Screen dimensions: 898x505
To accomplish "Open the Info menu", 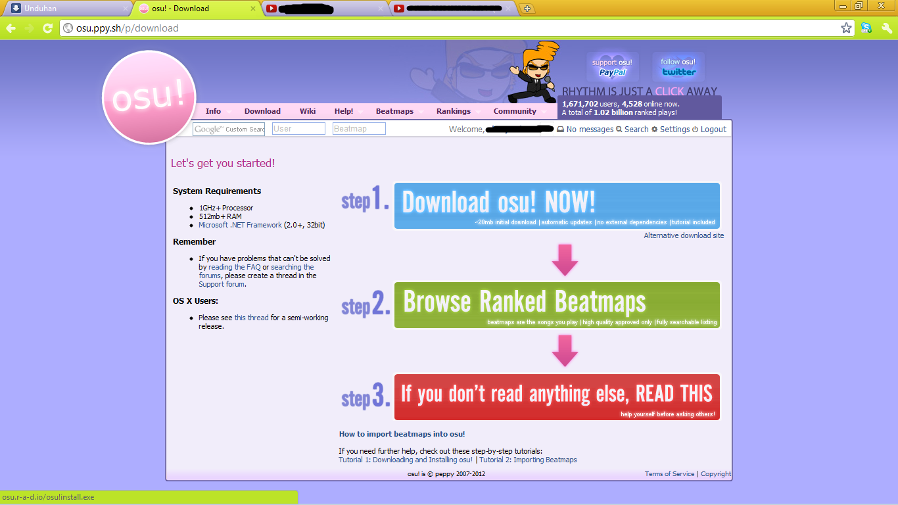I will click(213, 111).
